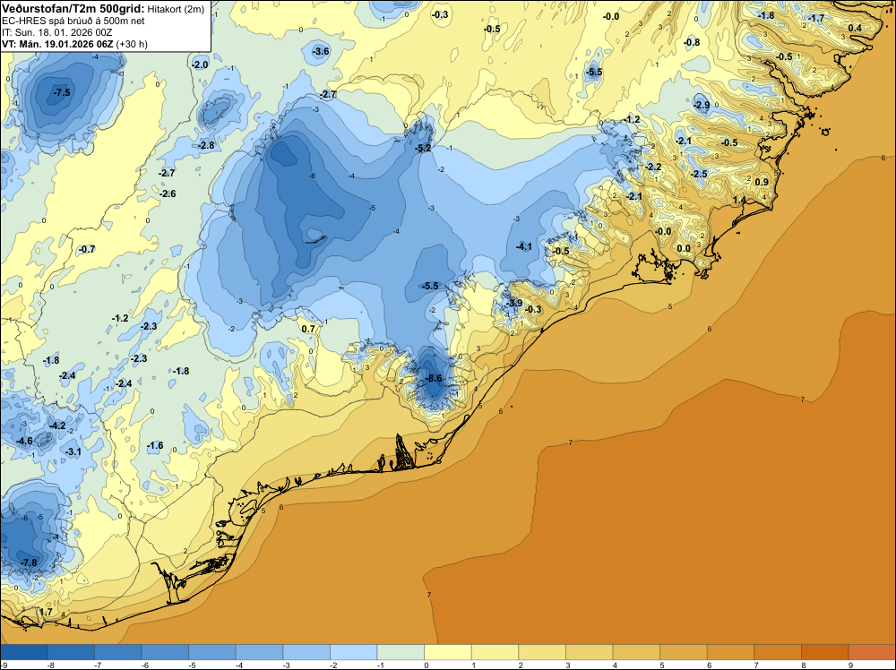Pick the legend swatch between -7 and -6
Screen dimensions: 896x670
tap(117, 652)
